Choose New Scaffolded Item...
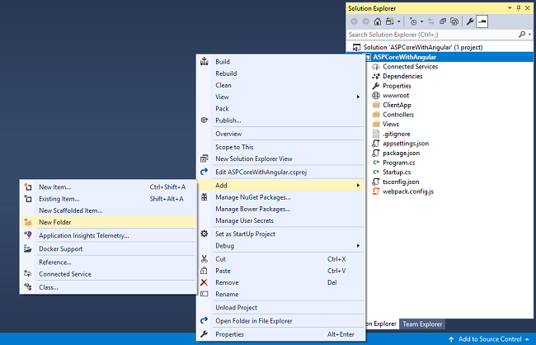Image resolution: width=536 pixels, height=345 pixels. (x=108, y=210)
